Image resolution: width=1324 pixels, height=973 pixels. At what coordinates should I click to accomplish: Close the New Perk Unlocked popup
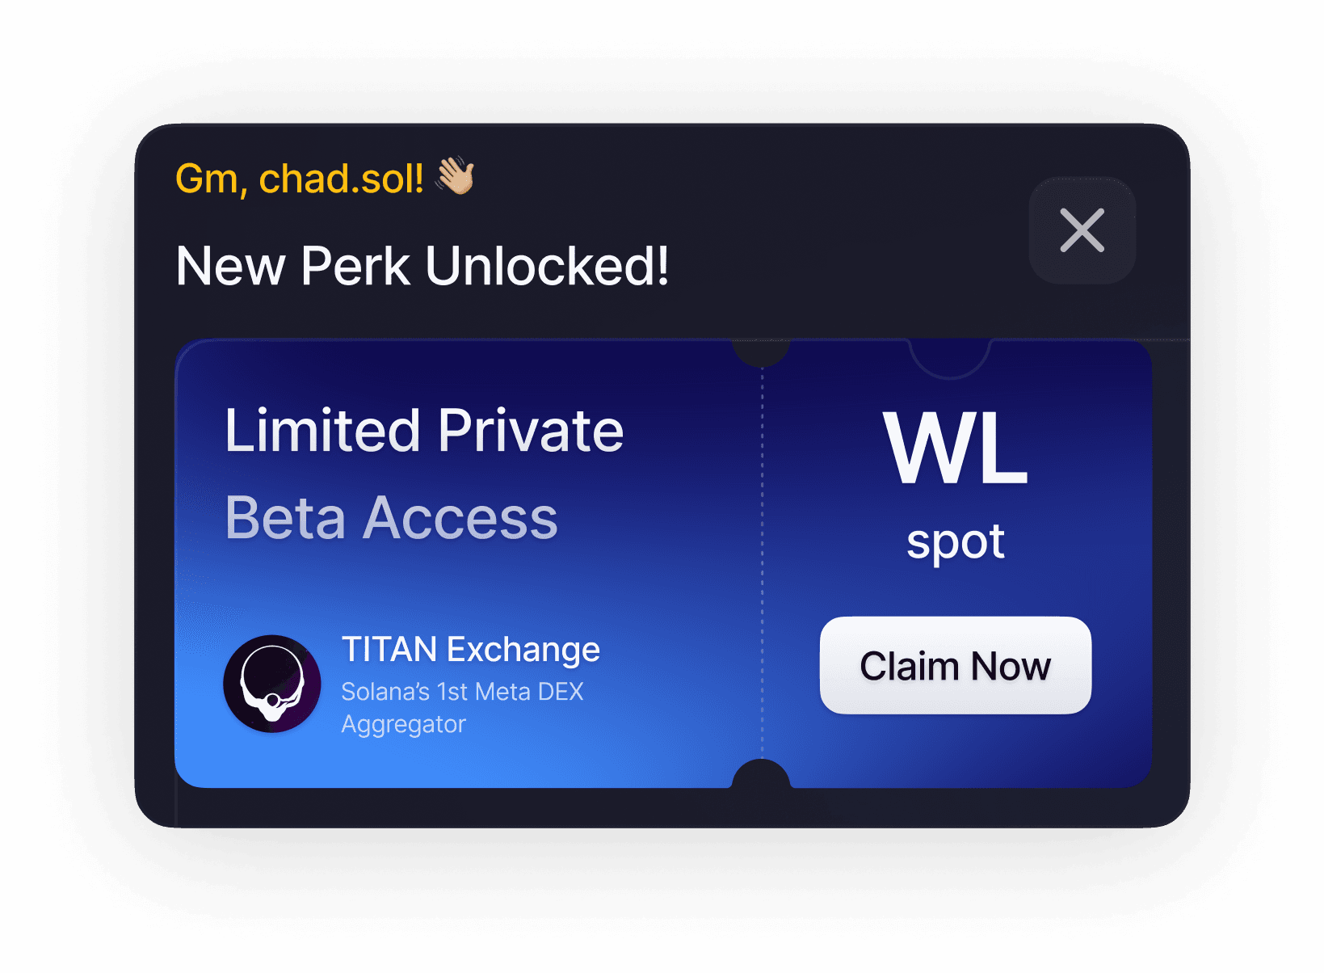click(1082, 230)
